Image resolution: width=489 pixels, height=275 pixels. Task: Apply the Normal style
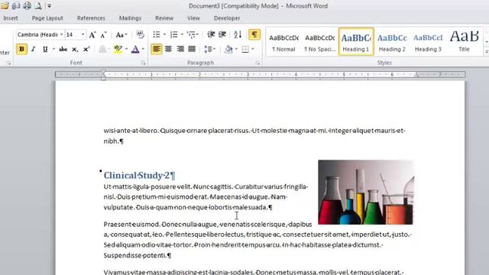pyautogui.click(x=283, y=42)
